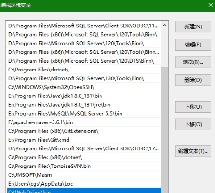Select D:\Program Files\Microsoft SQL Server\120\Tools\Binn\ row
Viewport: 215px width, 193px height.
(x=84, y=43)
